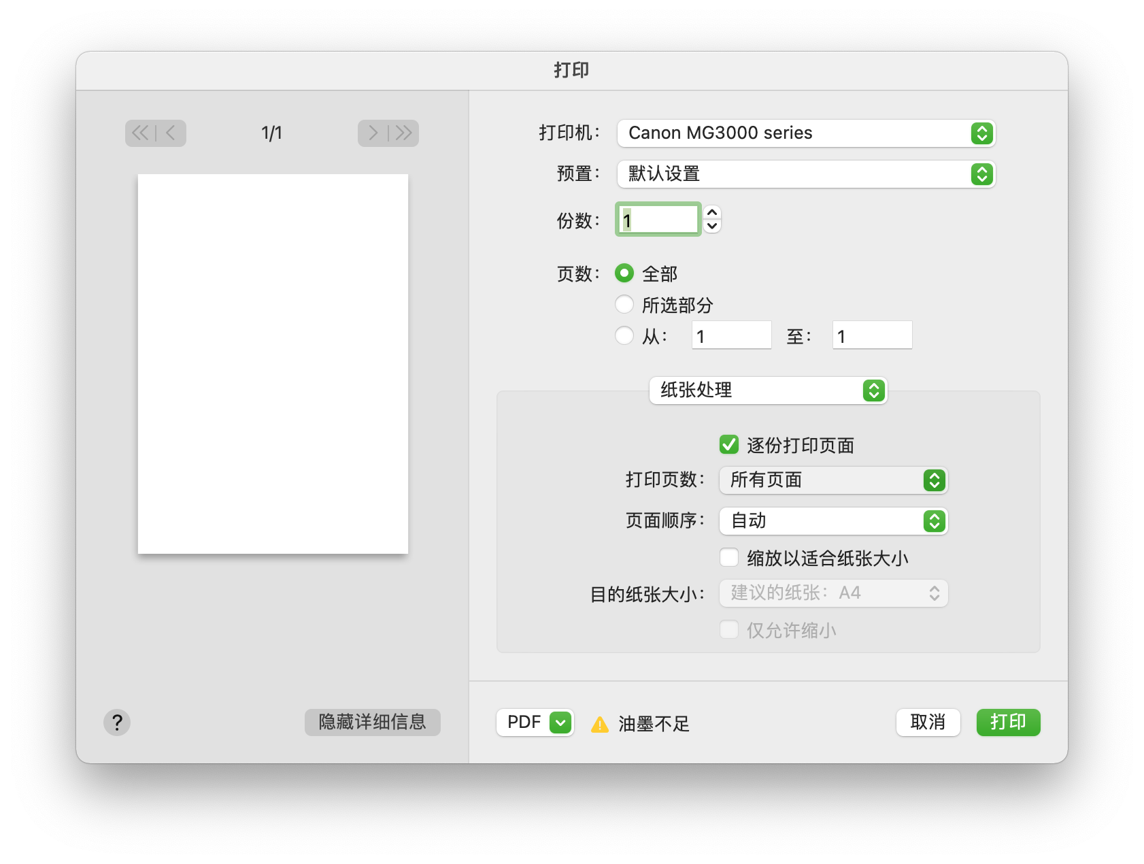Viewport: 1144px width, 864px height.
Task: Increase copies with the stepper up arrow
Action: pos(712,213)
